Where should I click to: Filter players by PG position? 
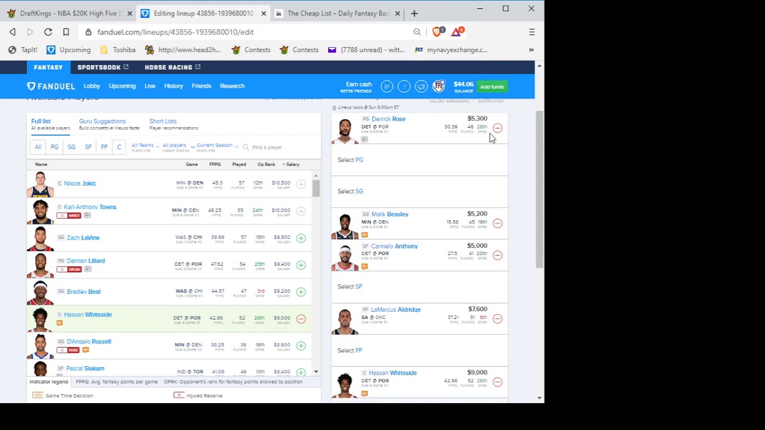[54, 147]
